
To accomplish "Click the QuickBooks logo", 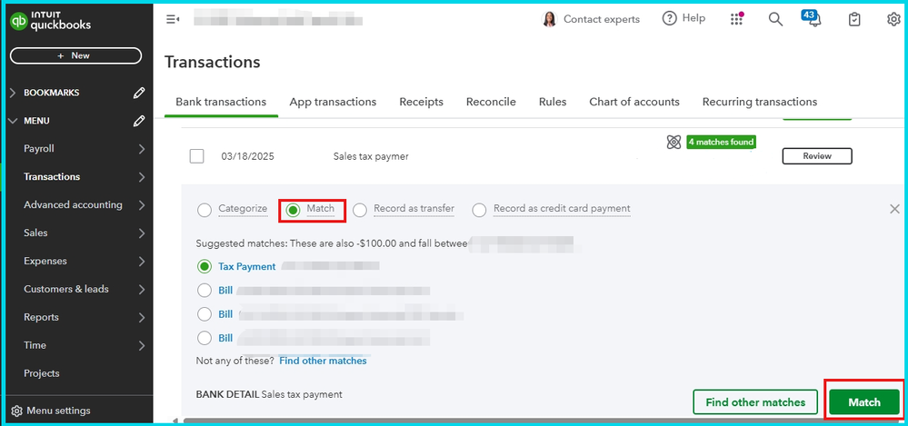I will [x=51, y=22].
